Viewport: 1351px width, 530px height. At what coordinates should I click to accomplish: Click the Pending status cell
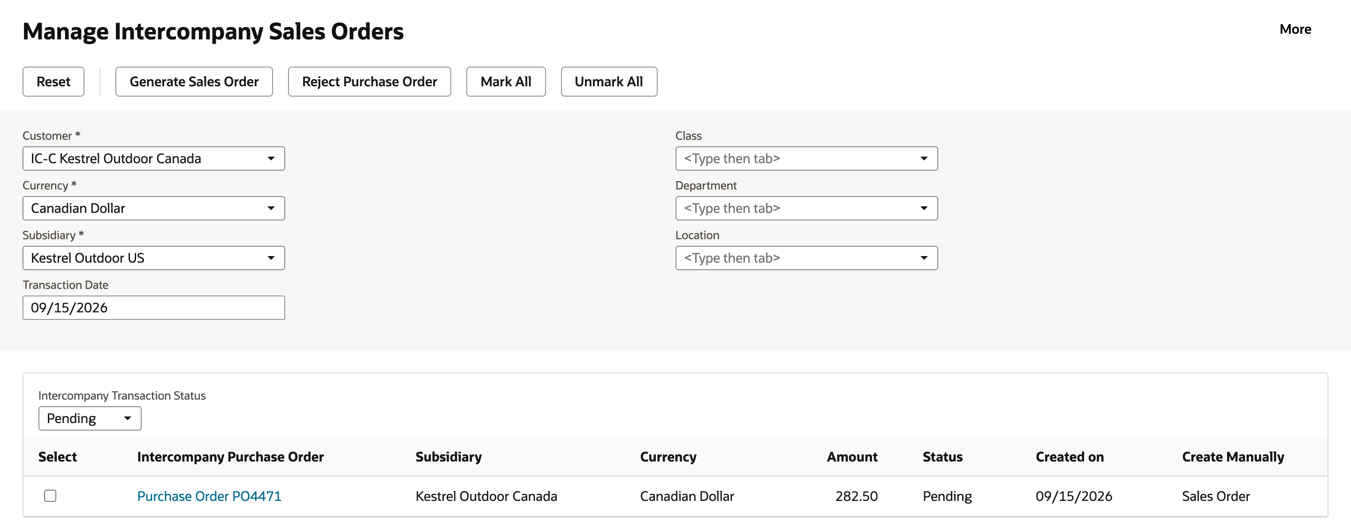(947, 496)
